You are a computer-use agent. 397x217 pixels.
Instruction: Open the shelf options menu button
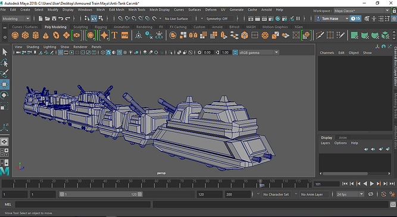pyautogui.click(x=5, y=37)
